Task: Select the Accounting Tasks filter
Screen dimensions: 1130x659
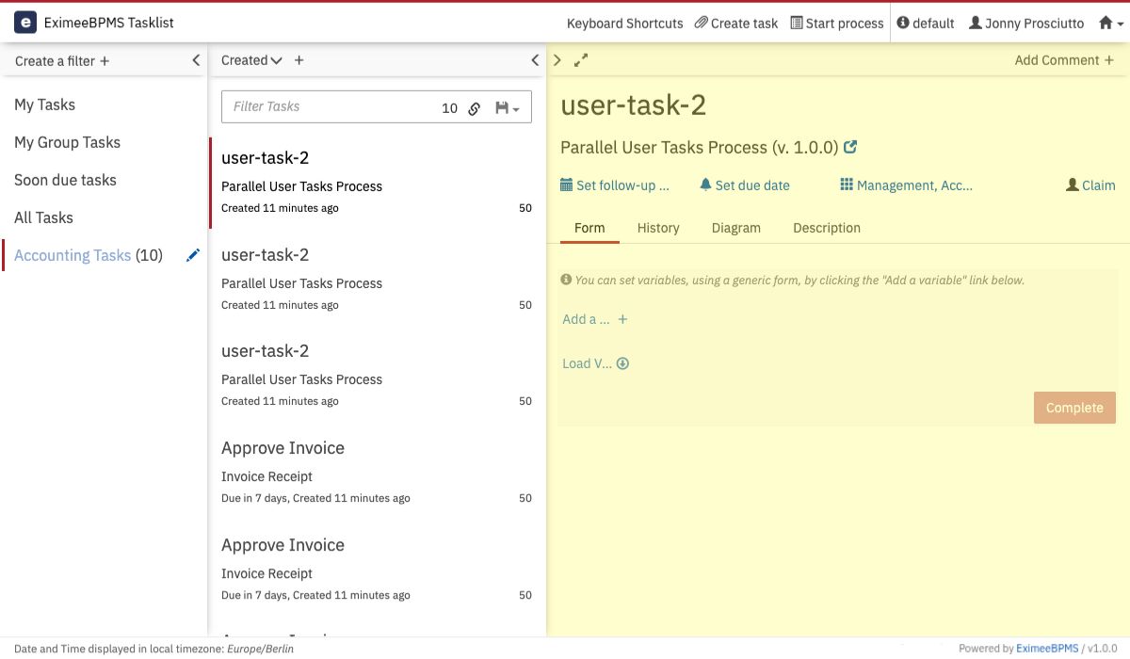Action: point(73,255)
